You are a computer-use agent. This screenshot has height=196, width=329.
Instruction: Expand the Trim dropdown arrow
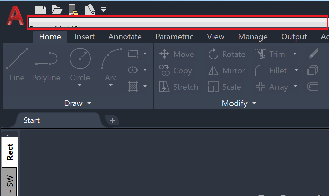295,54
